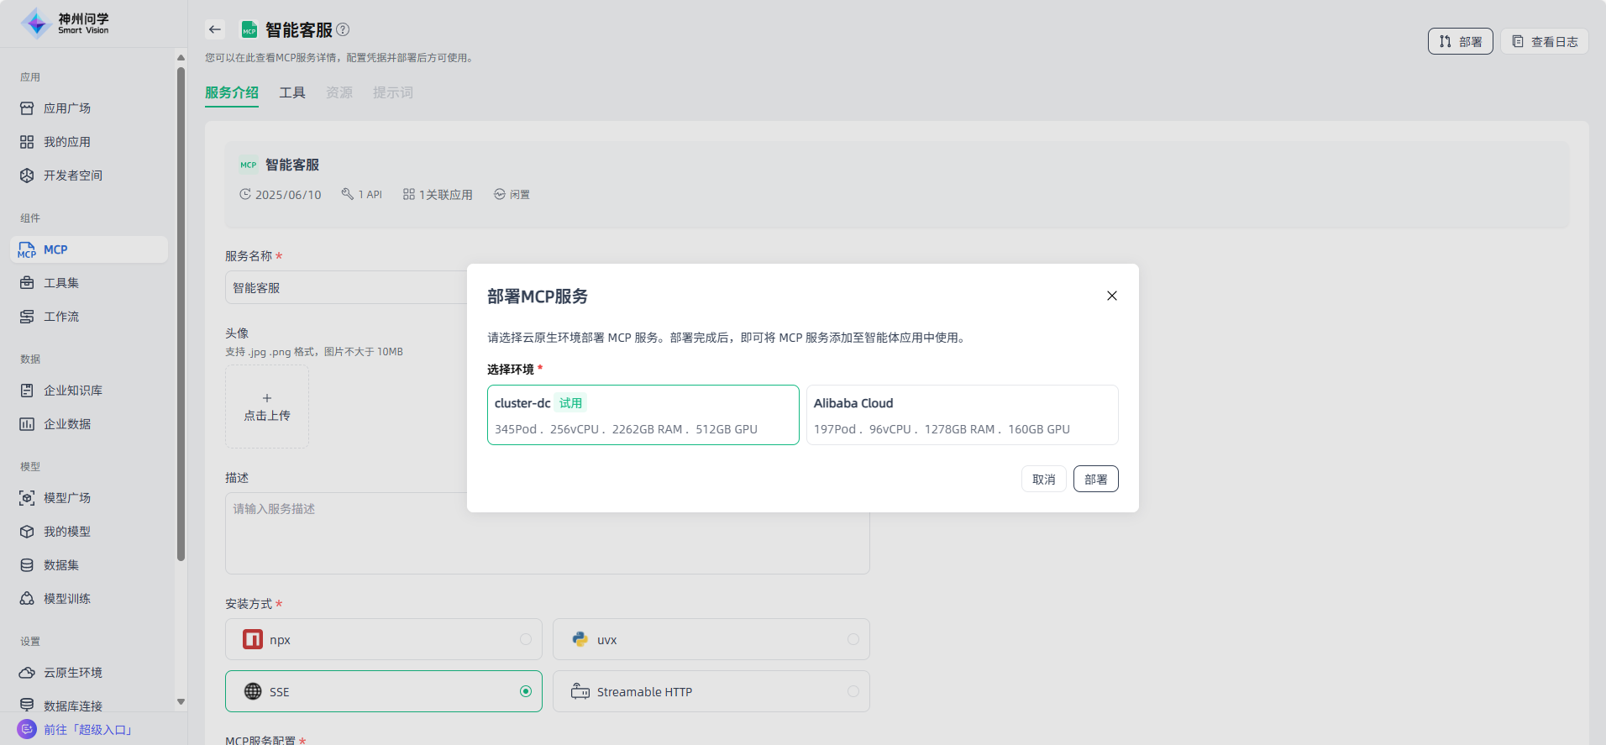Open 模型广场 in the sidebar
The height and width of the screenshot is (745, 1606).
[x=67, y=498]
